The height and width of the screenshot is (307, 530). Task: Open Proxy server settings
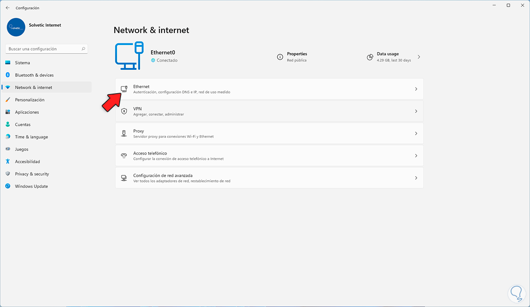(x=265, y=133)
